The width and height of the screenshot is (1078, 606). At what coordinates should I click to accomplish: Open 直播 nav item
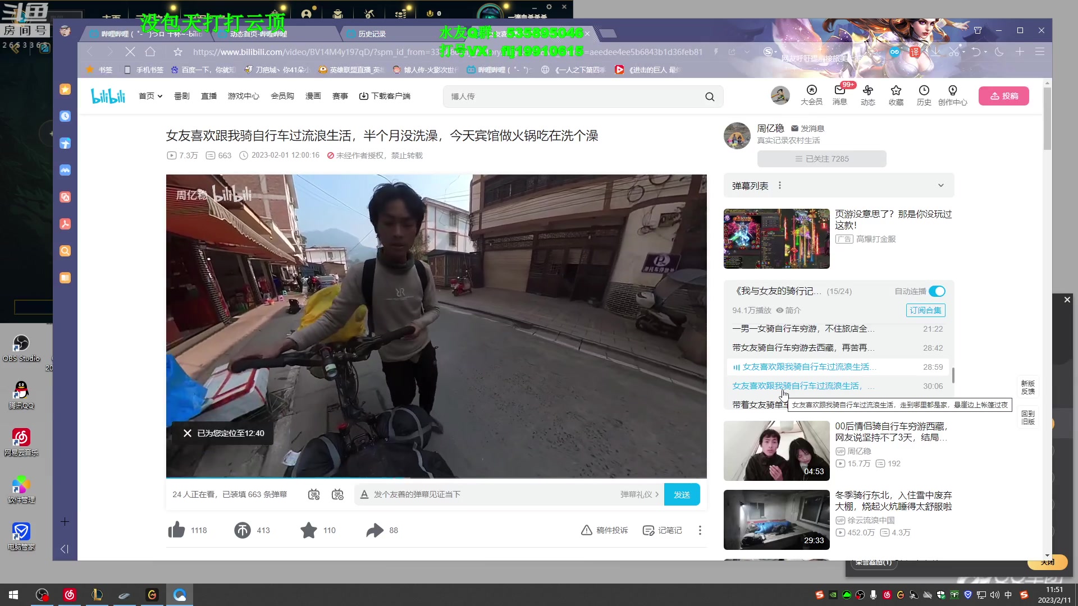coord(209,97)
